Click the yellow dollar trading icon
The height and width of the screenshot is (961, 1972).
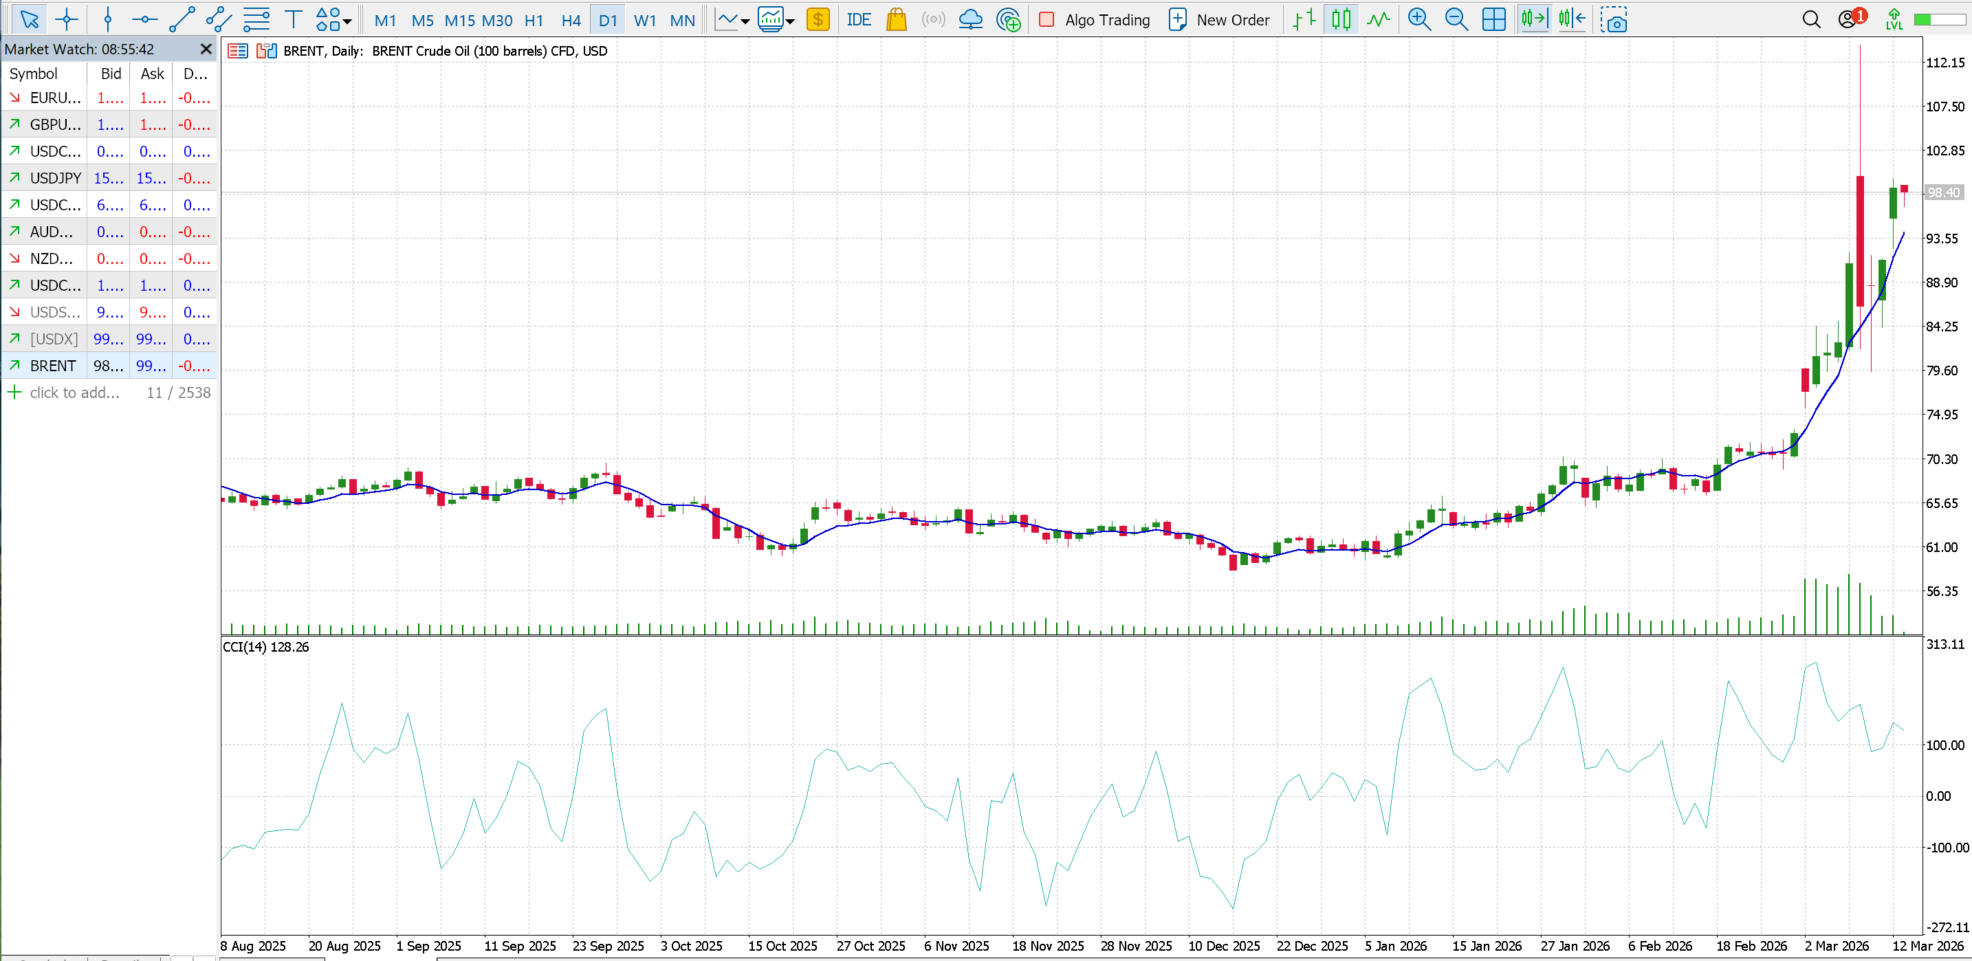tap(818, 20)
